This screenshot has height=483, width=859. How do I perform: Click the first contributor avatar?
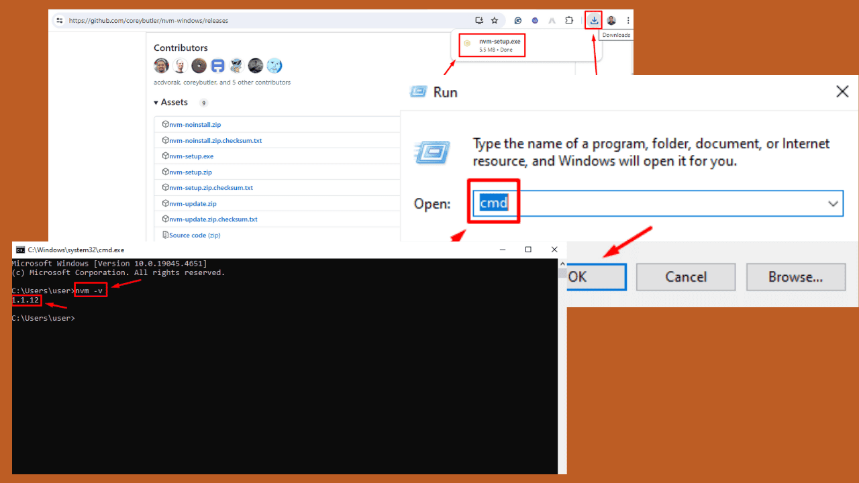click(x=161, y=66)
